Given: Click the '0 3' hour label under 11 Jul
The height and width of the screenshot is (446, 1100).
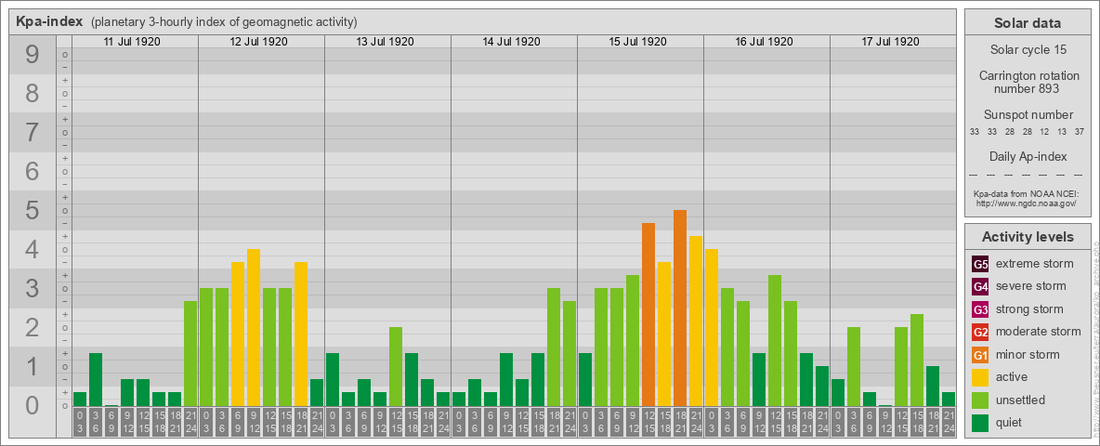Looking at the screenshot, I should tap(80, 423).
